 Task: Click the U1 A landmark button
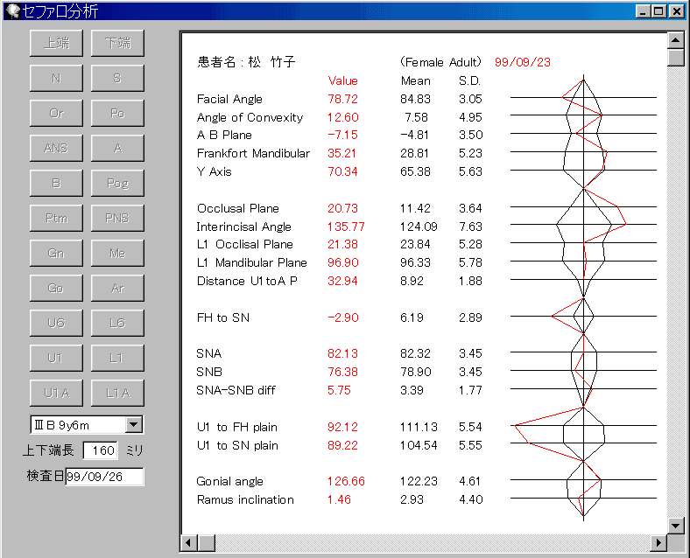pyautogui.click(x=56, y=393)
